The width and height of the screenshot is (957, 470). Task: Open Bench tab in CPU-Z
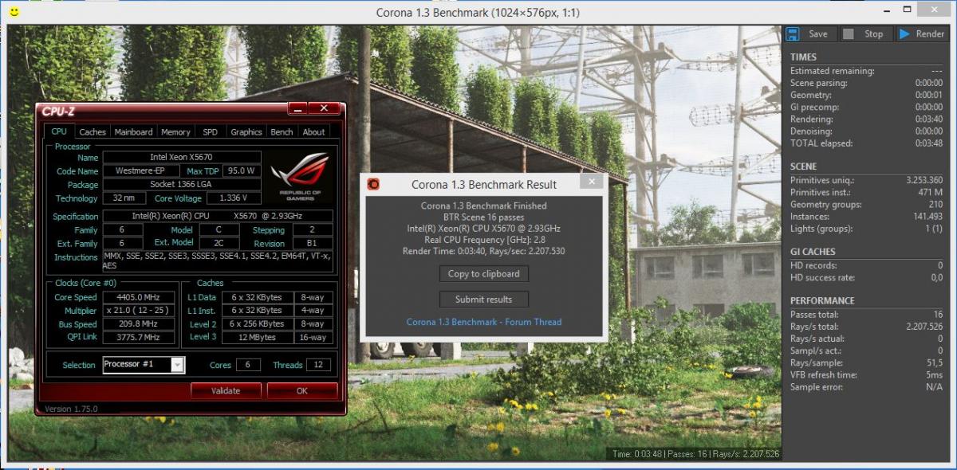tap(282, 132)
